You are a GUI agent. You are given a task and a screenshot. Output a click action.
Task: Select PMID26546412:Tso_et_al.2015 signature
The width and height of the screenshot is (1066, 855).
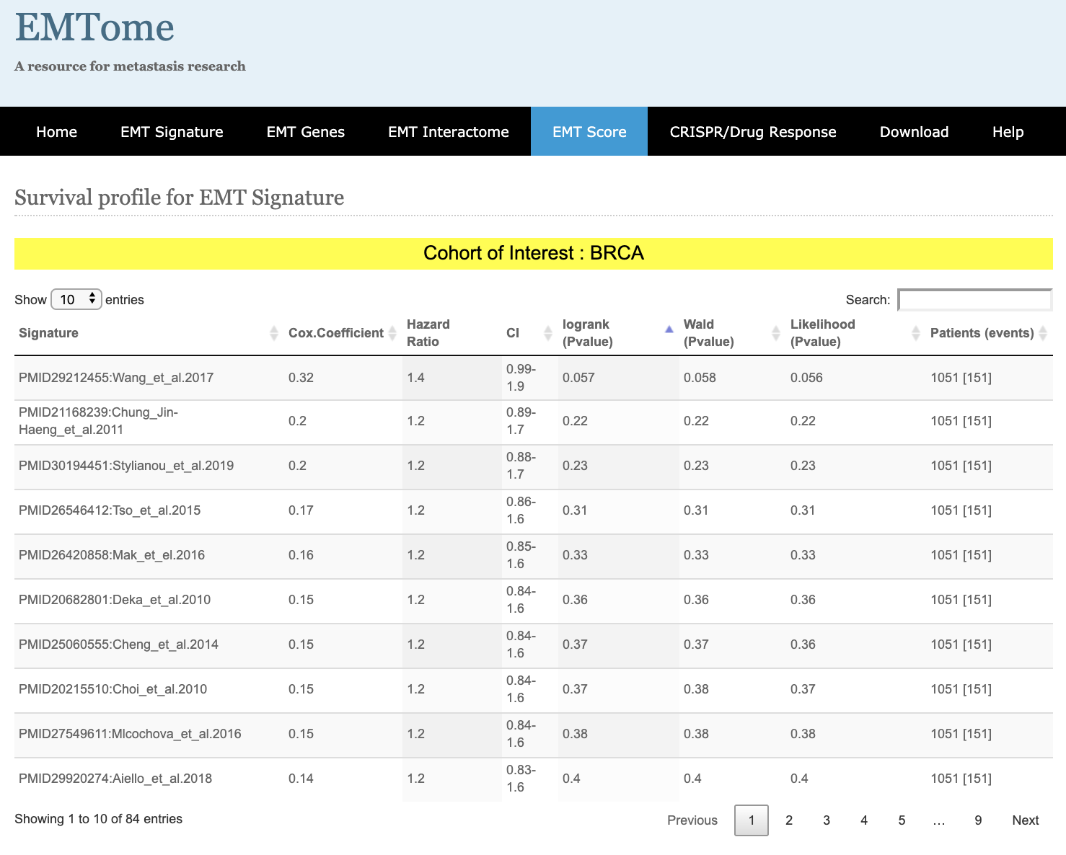tap(110, 510)
